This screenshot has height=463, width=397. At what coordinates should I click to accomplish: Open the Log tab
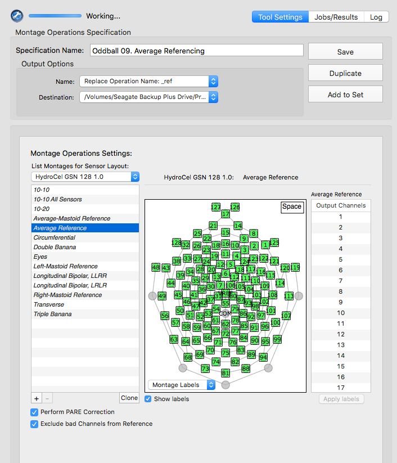[x=376, y=17]
